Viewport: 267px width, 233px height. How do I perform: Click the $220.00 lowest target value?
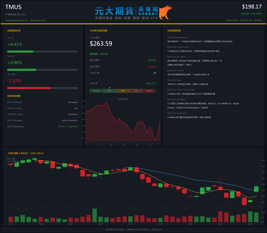(x=152, y=66)
